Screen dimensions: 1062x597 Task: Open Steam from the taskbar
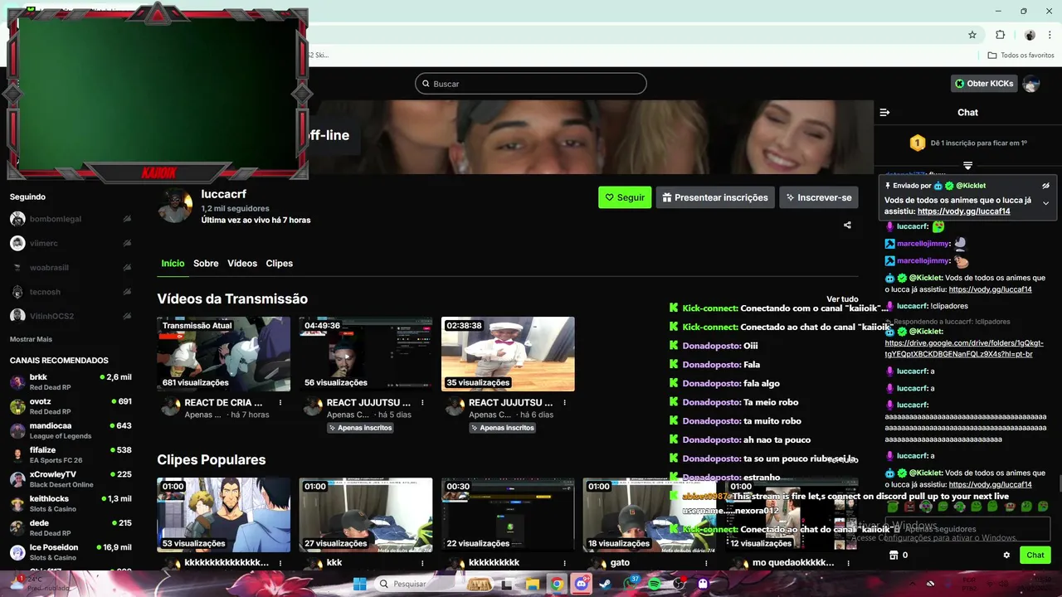point(606,584)
